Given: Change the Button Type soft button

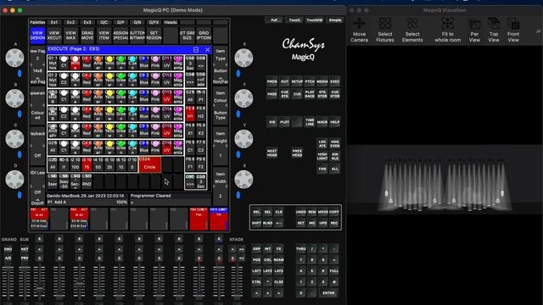Looking at the screenshot, I should tap(221, 115).
